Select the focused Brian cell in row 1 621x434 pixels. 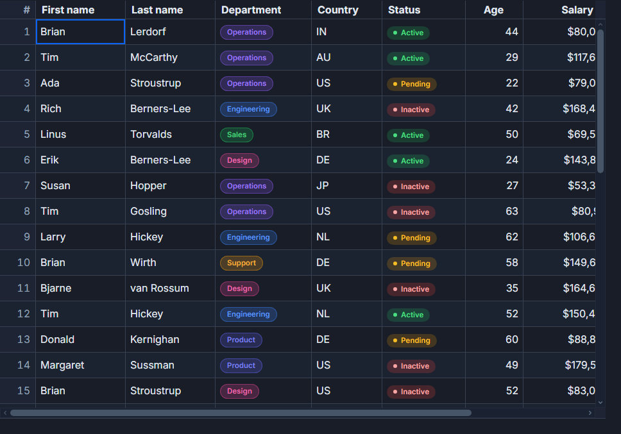[x=80, y=31]
